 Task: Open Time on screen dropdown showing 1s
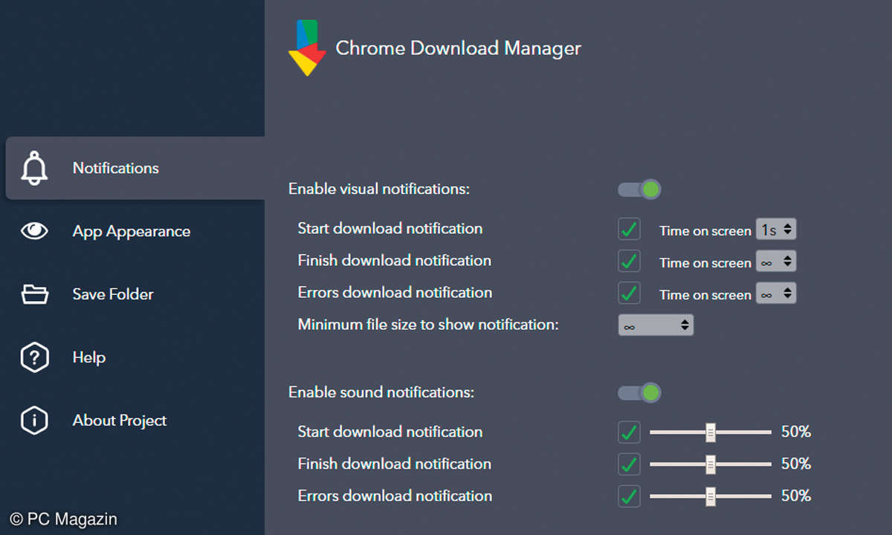tap(776, 230)
